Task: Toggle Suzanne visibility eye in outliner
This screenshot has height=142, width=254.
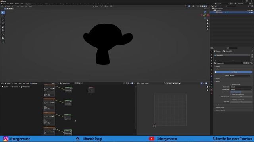Action: (250, 12)
